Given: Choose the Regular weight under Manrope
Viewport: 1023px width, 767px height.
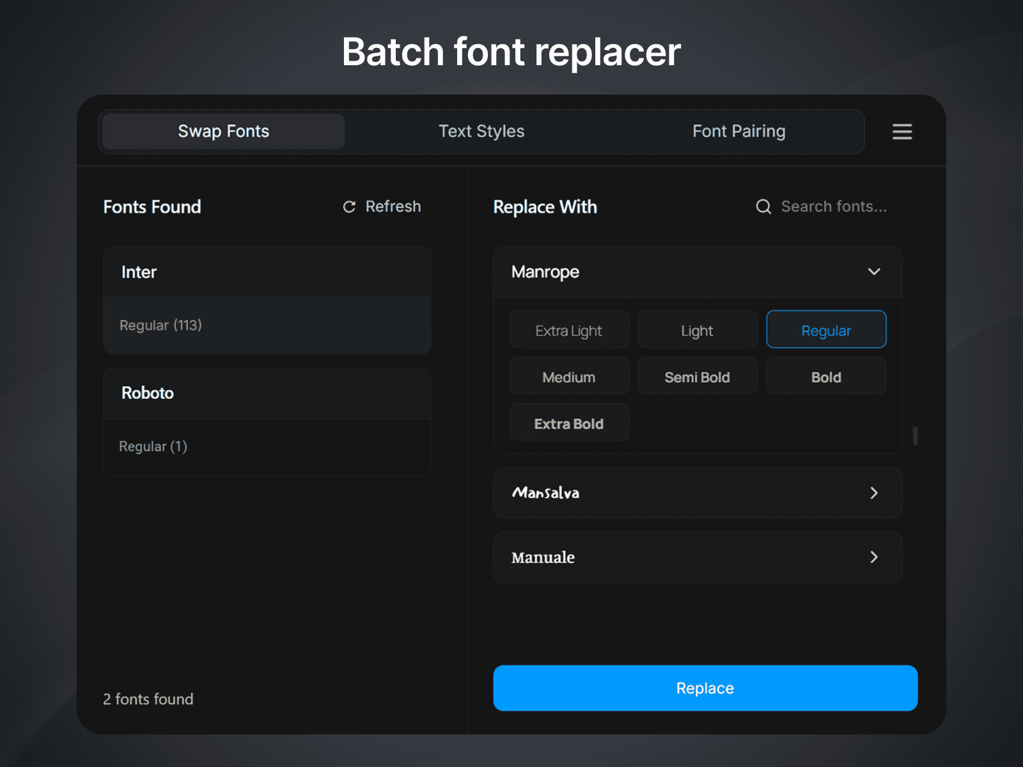Looking at the screenshot, I should pyautogui.click(x=826, y=330).
